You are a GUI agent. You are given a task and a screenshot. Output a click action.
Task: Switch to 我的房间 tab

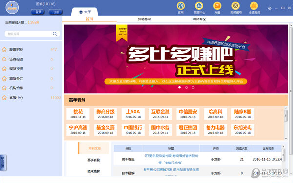(144, 19)
